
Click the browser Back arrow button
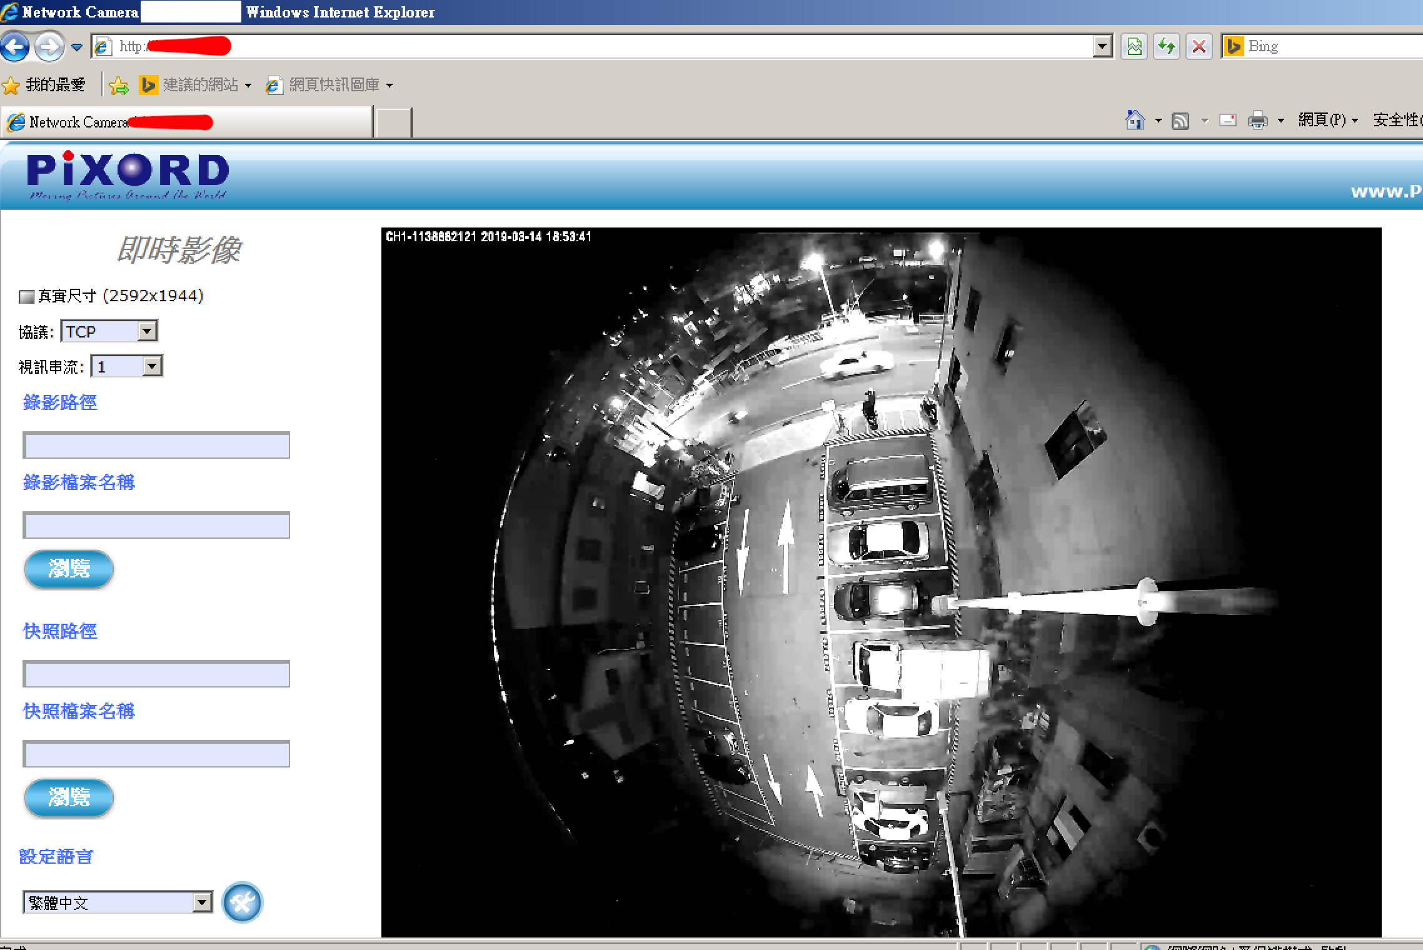[15, 47]
